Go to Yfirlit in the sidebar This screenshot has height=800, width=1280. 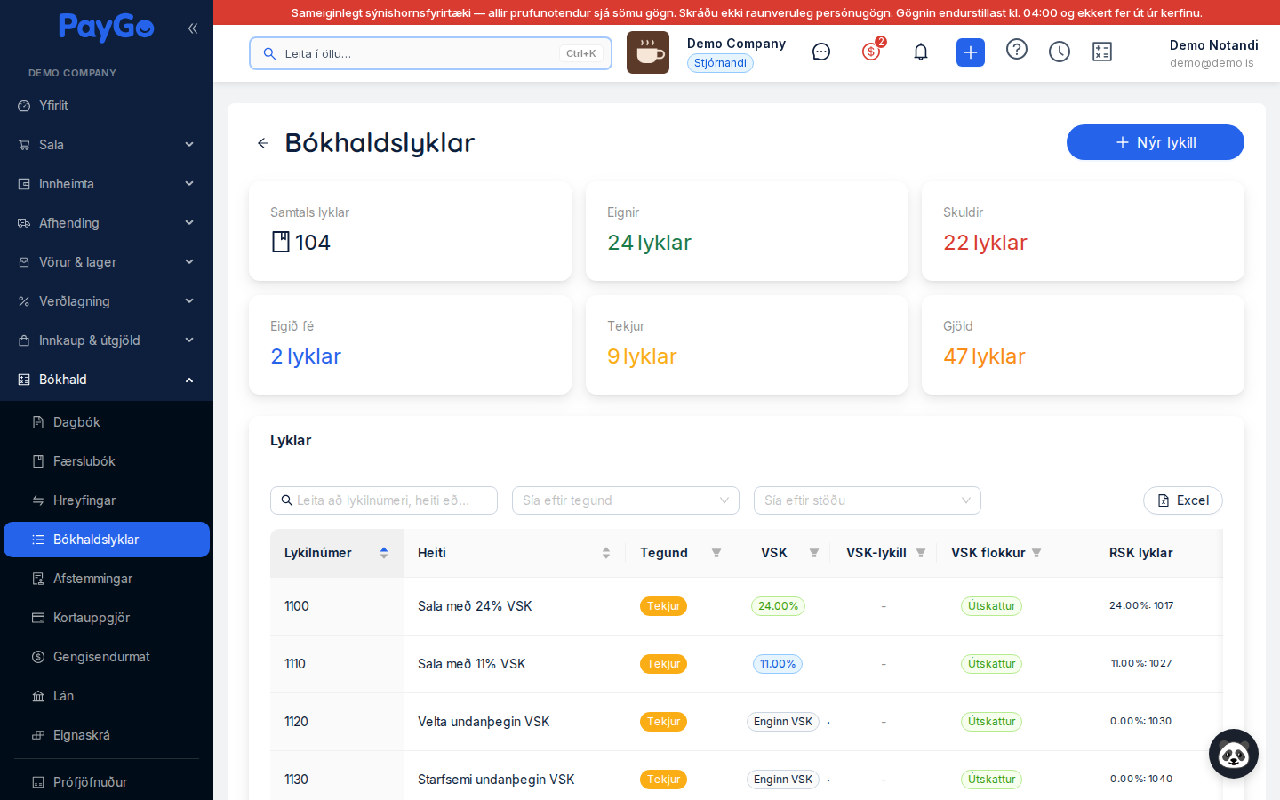(x=107, y=106)
